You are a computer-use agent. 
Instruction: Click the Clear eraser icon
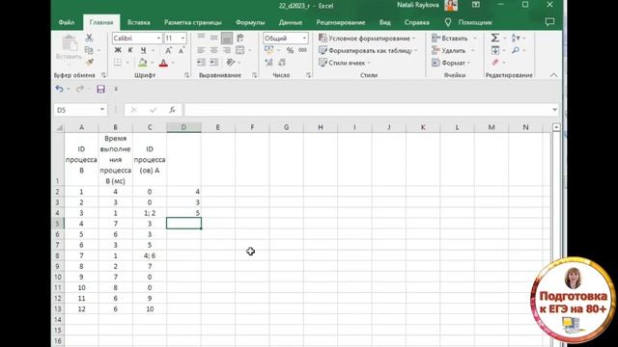pyautogui.click(x=495, y=62)
